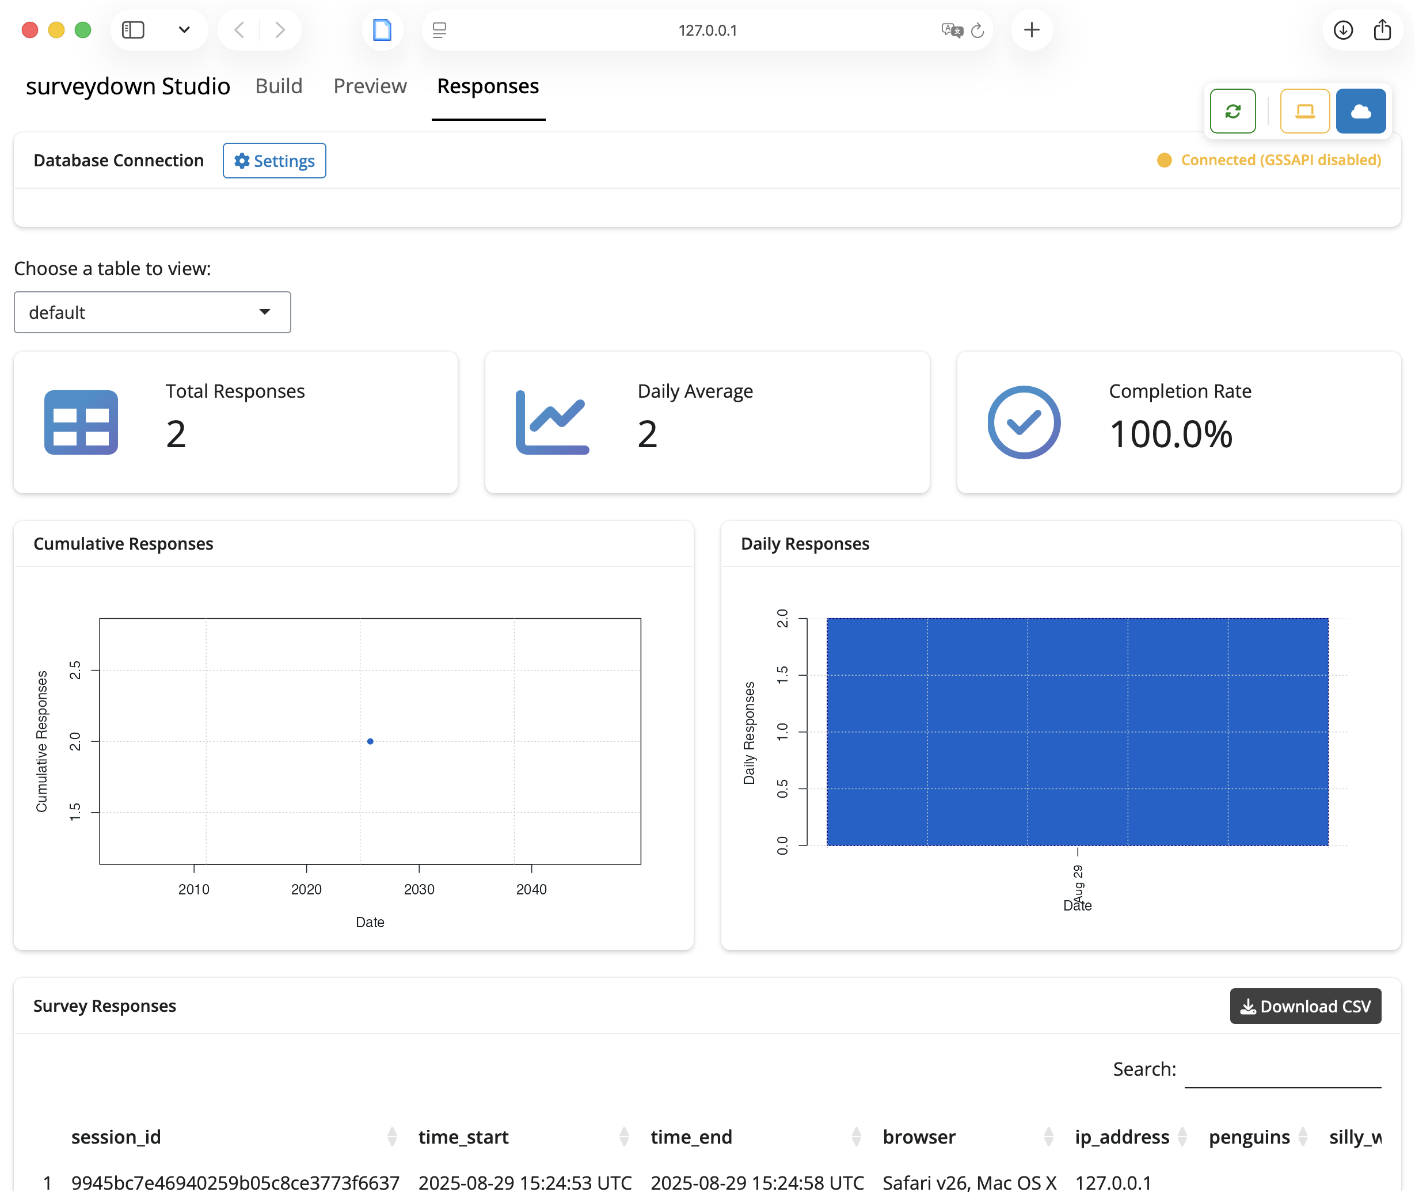Expand the Safari sidebar menu chevron
This screenshot has height=1196, width=1415.
[184, 30]
